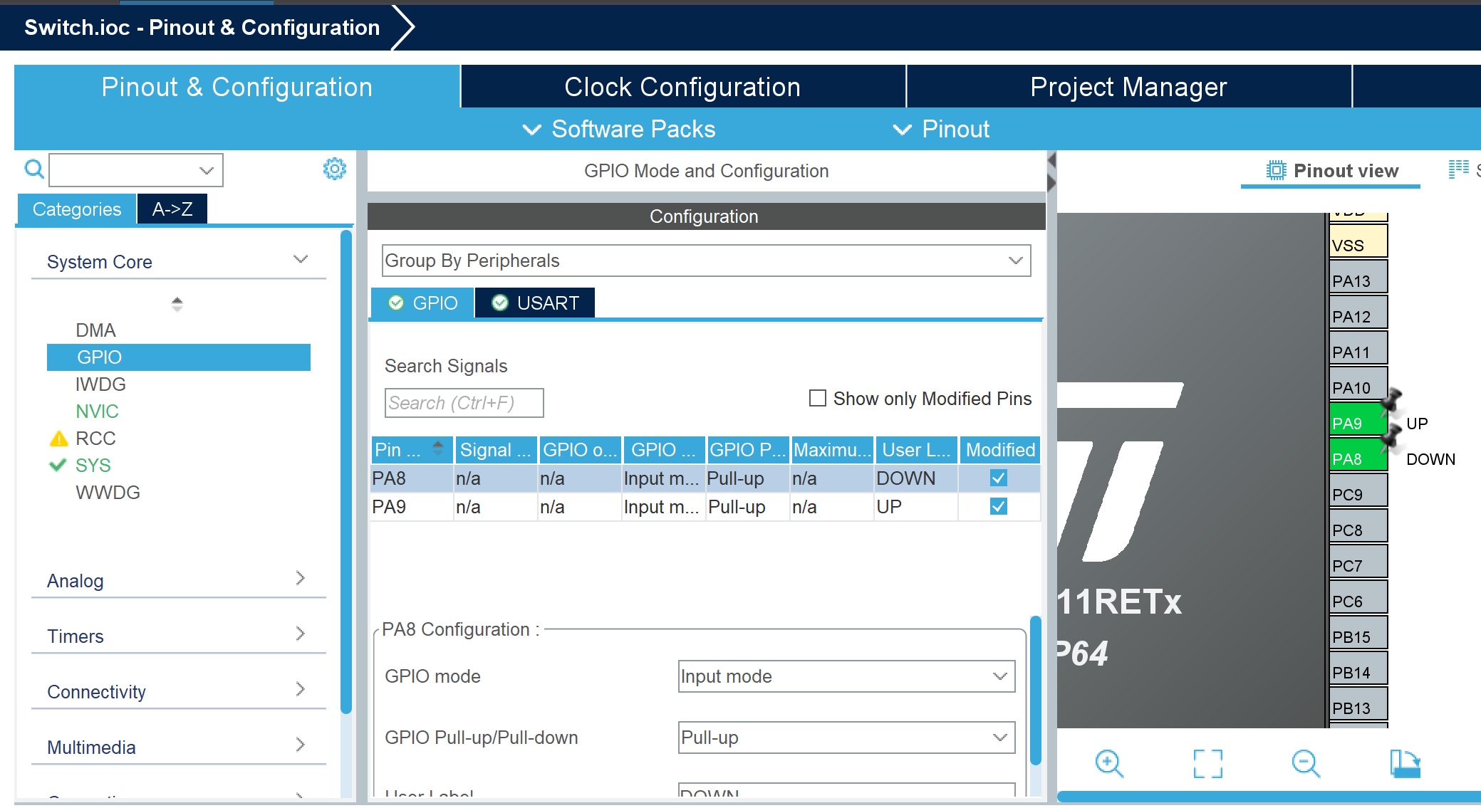The image size is (1481, 808).
Task: Open the settings gear in categories panel
Action: (334, 169)
